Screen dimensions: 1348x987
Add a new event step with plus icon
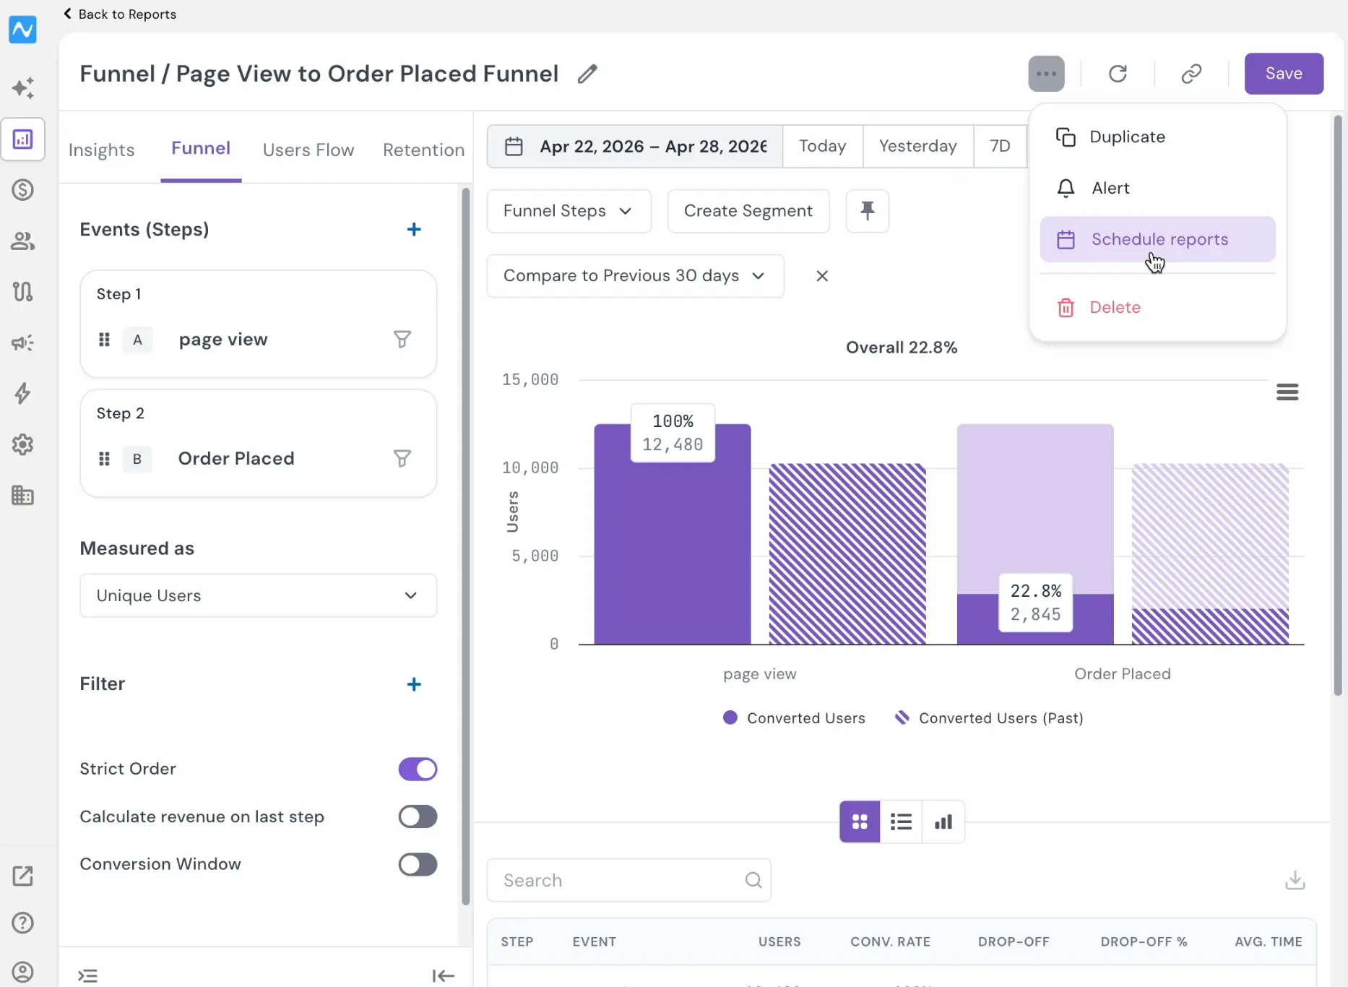click(414, 230)
